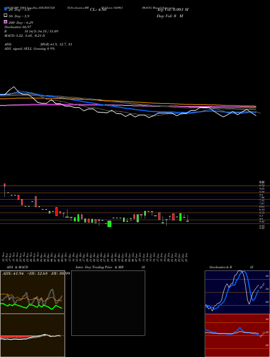Click the 'ADX & MACD' panel title
Screen dimensions: 270x357
point(17,267)
